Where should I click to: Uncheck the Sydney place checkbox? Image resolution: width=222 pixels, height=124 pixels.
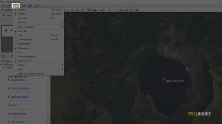(9, 105)
